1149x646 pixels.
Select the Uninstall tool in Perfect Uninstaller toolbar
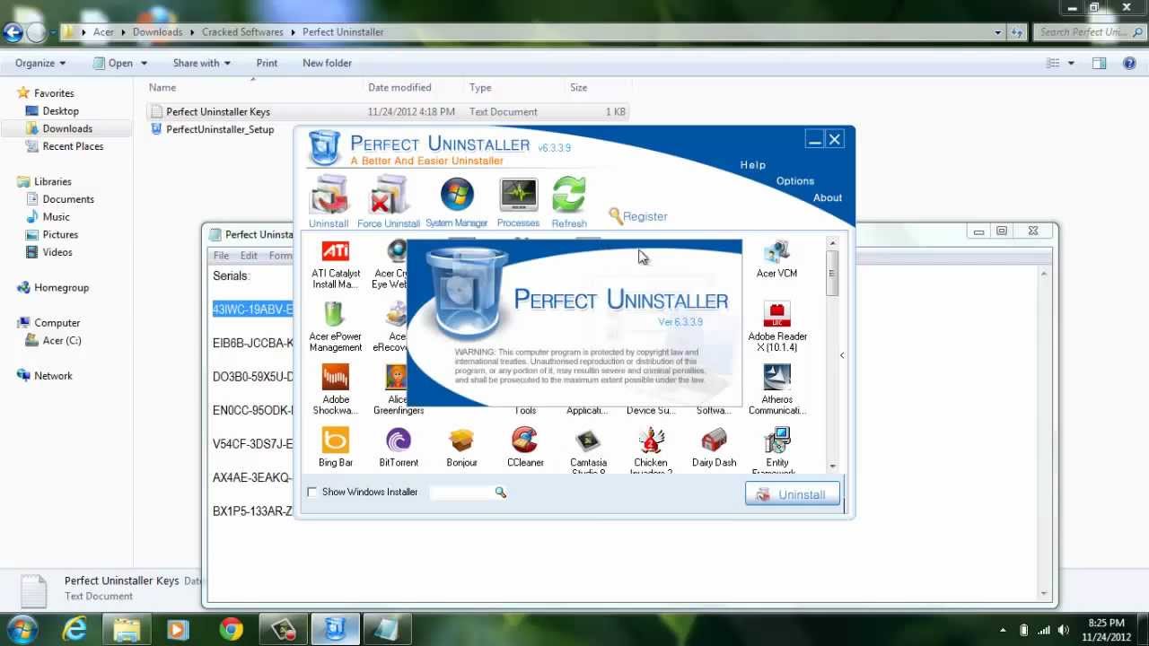329,202
